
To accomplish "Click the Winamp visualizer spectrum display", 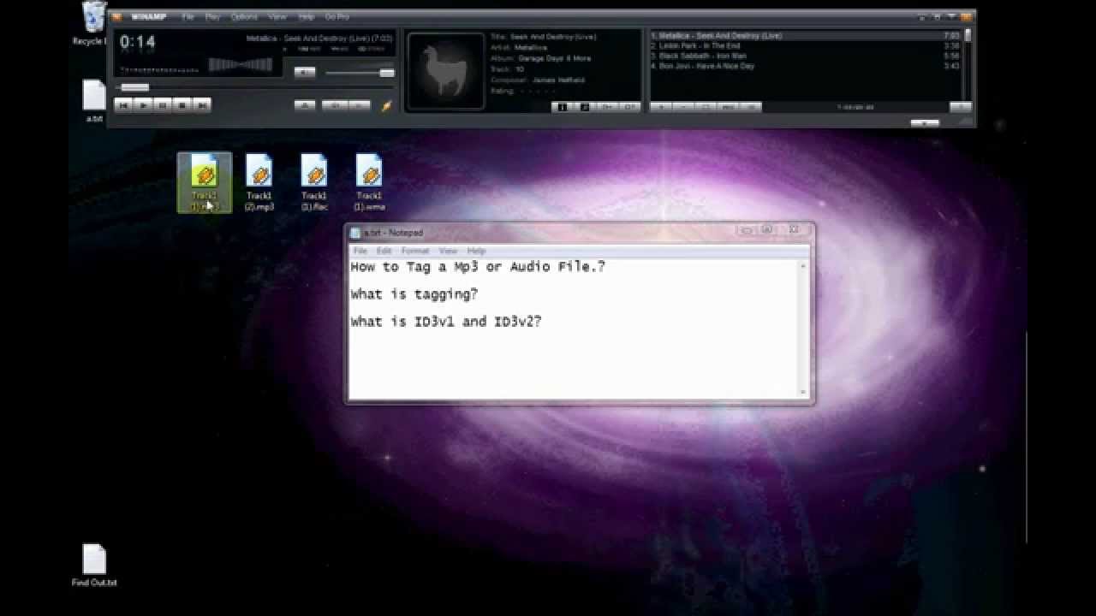I will [x=241, y=65].
